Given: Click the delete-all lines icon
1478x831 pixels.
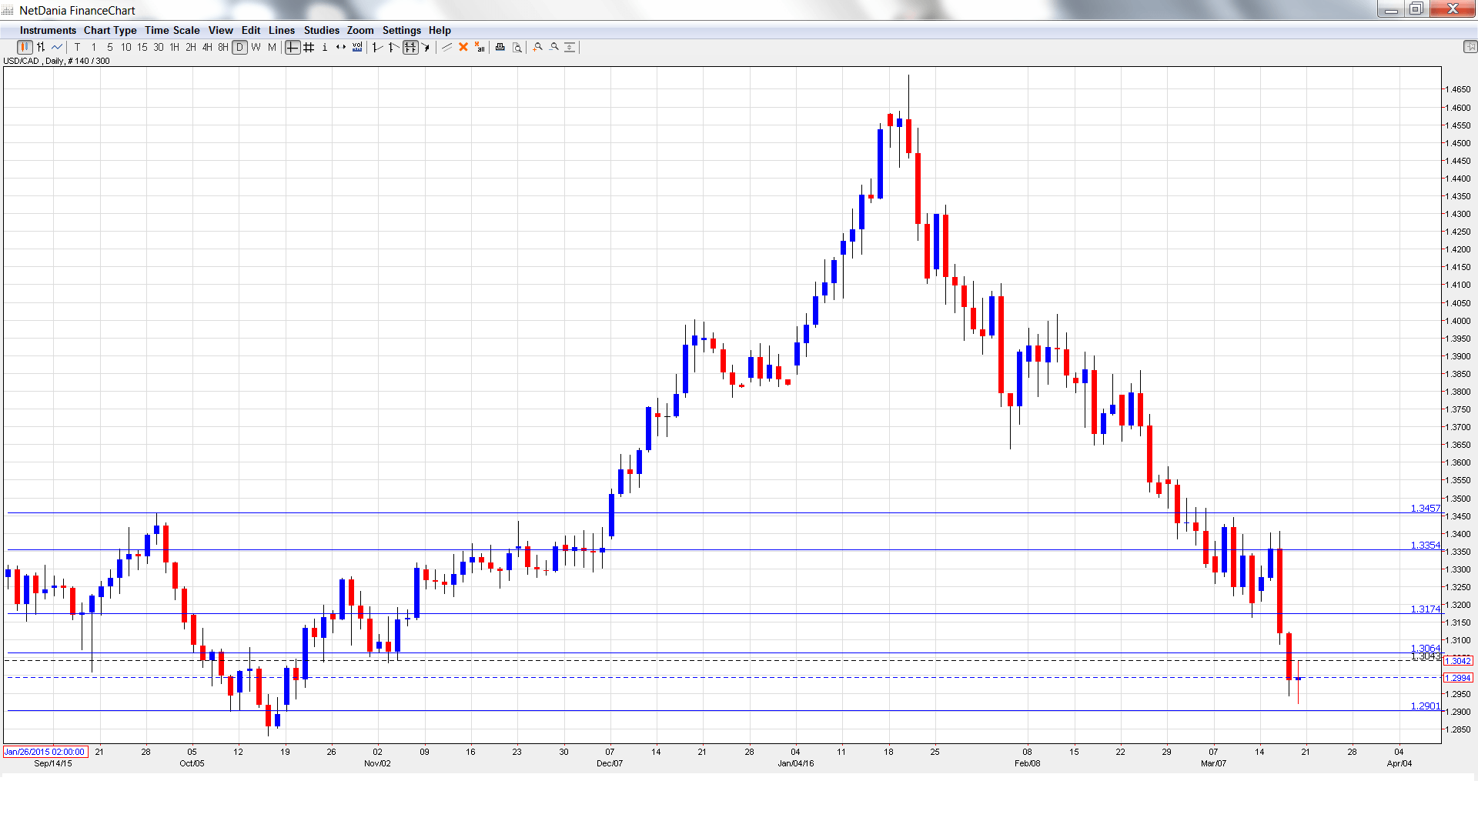Looking at the screenshot, I should (x=480, y=48).
